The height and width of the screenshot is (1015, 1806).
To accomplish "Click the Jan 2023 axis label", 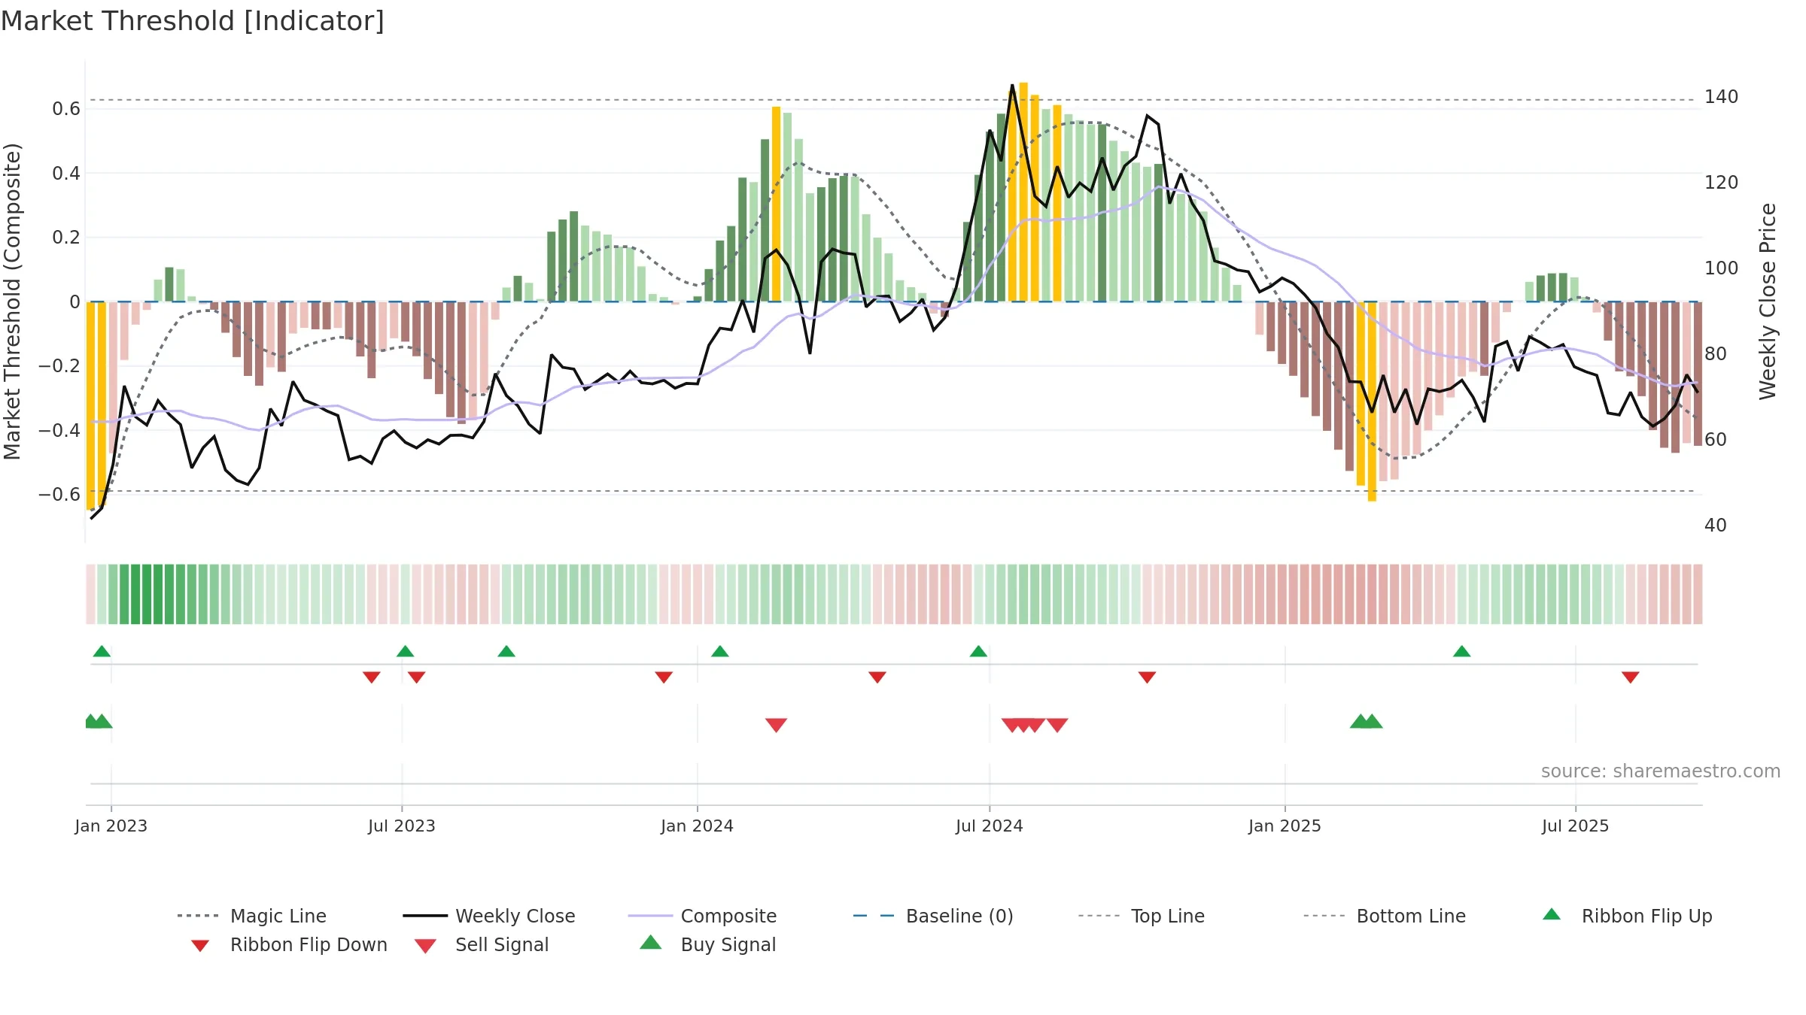I will click(111, 826).
